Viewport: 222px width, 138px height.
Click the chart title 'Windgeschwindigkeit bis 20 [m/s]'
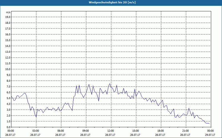click(112, 2)
